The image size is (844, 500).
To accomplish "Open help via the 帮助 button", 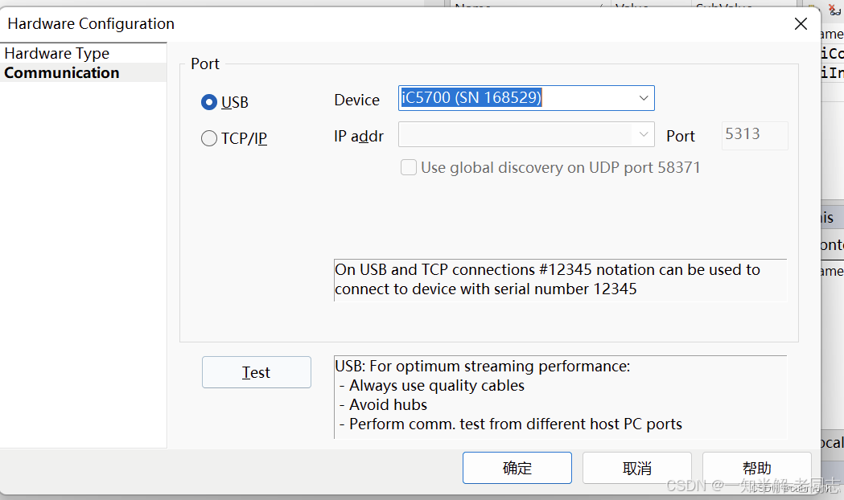I will [x=756, y=467].
